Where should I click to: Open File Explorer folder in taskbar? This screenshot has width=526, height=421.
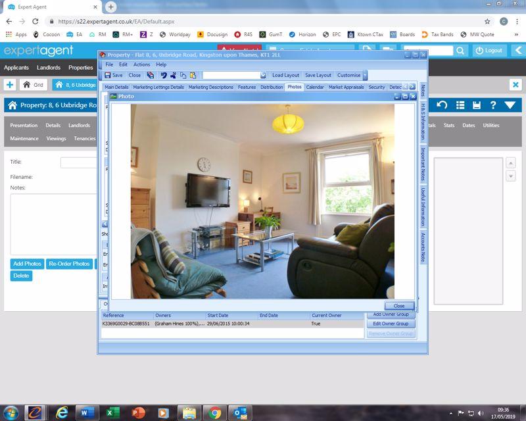[189, 412]
